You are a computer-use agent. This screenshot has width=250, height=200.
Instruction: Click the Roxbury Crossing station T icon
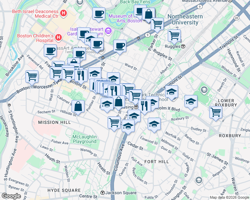coord(136,107)
